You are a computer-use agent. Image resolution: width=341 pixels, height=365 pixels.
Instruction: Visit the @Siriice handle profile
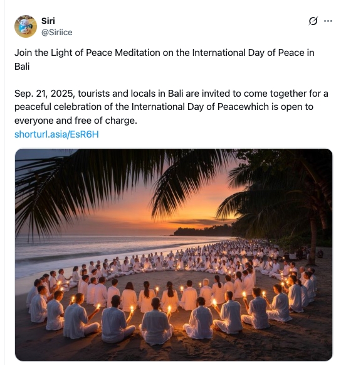[x=56, y=32]
